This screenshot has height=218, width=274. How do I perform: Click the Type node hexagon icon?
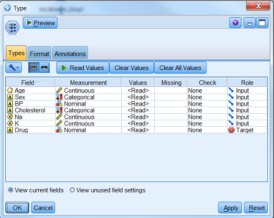click(12, 28)
